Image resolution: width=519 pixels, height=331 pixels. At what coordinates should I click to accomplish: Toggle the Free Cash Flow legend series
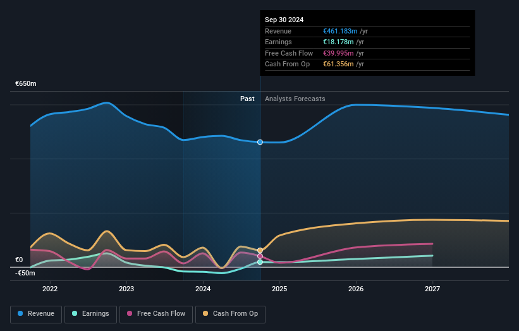click(156, 314)
